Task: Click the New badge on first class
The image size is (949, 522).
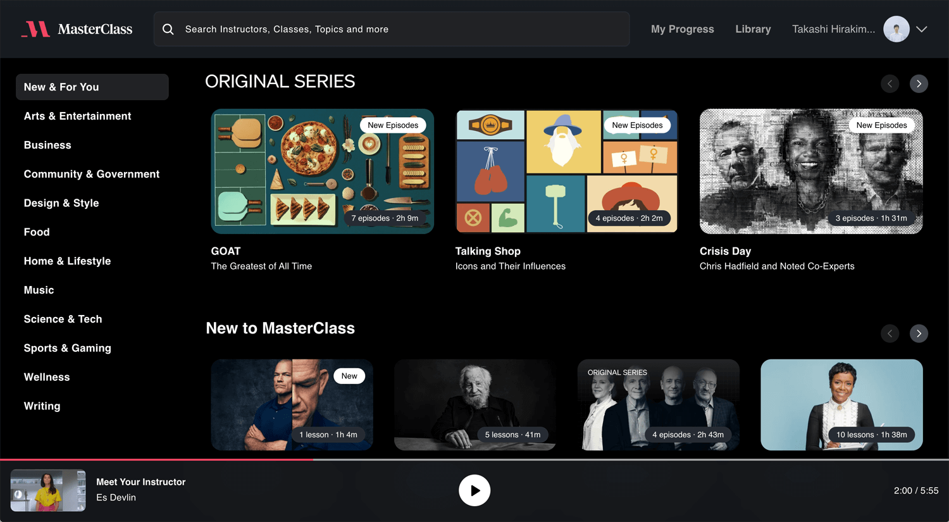Action: click(x=349, y=376)
